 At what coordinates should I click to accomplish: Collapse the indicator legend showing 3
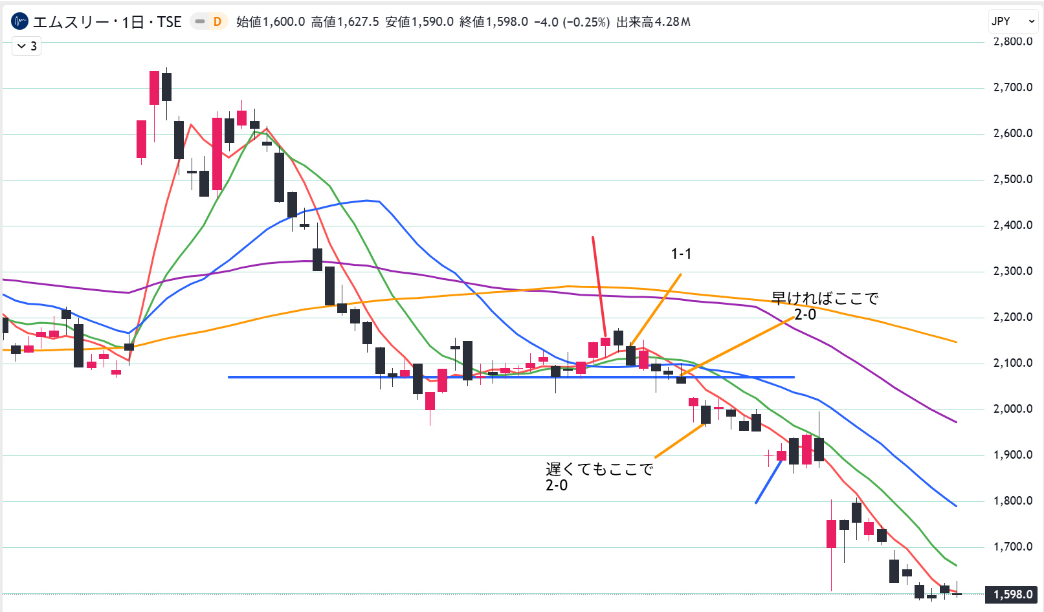pos(27,46)
